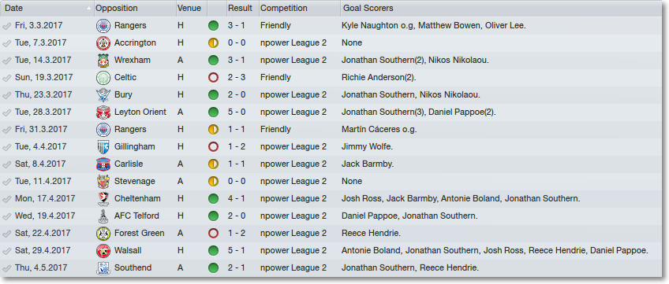Sort by the Opposition column header
Viewport: 669px width, 284px height.
[x=135, y=8]
